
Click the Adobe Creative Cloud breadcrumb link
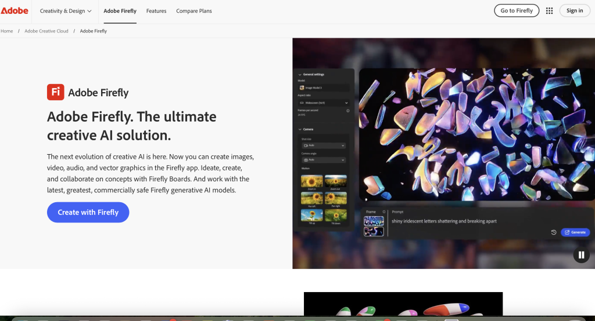(46, 31)
